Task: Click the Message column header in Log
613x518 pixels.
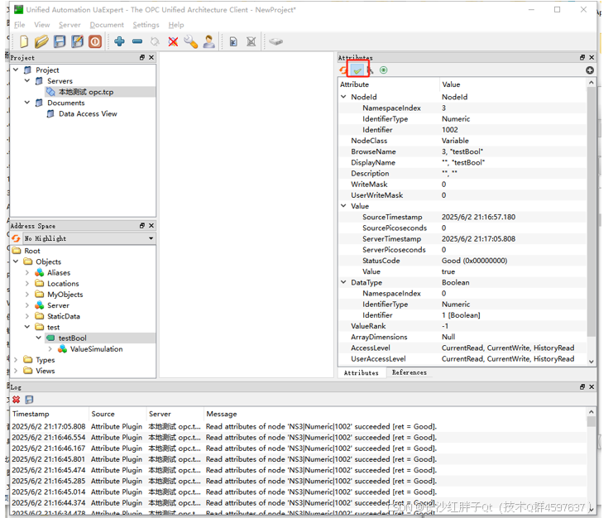Action: click(221, 414)
